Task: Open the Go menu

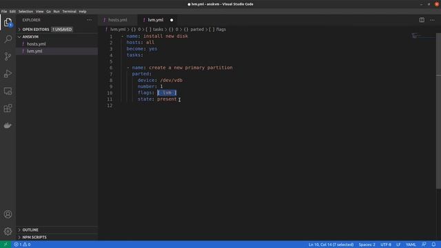Action: [48, 12]
